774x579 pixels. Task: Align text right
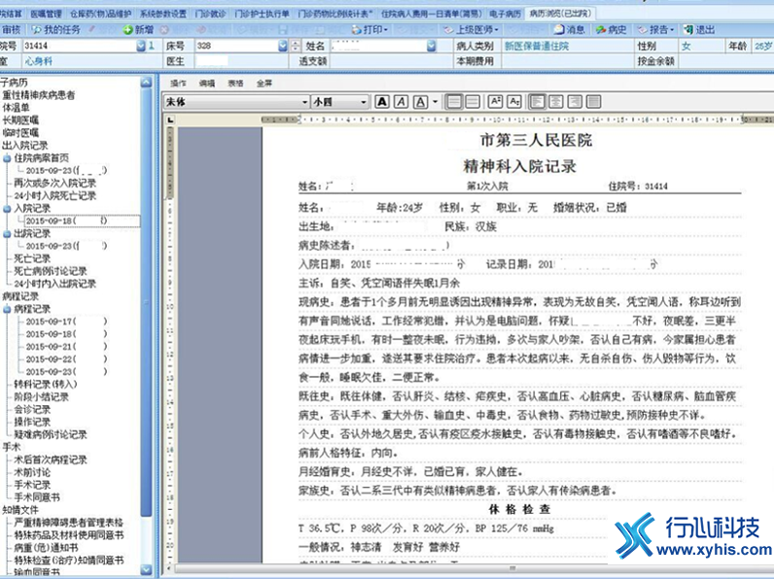pyautogui.click(x=575, y=102)
